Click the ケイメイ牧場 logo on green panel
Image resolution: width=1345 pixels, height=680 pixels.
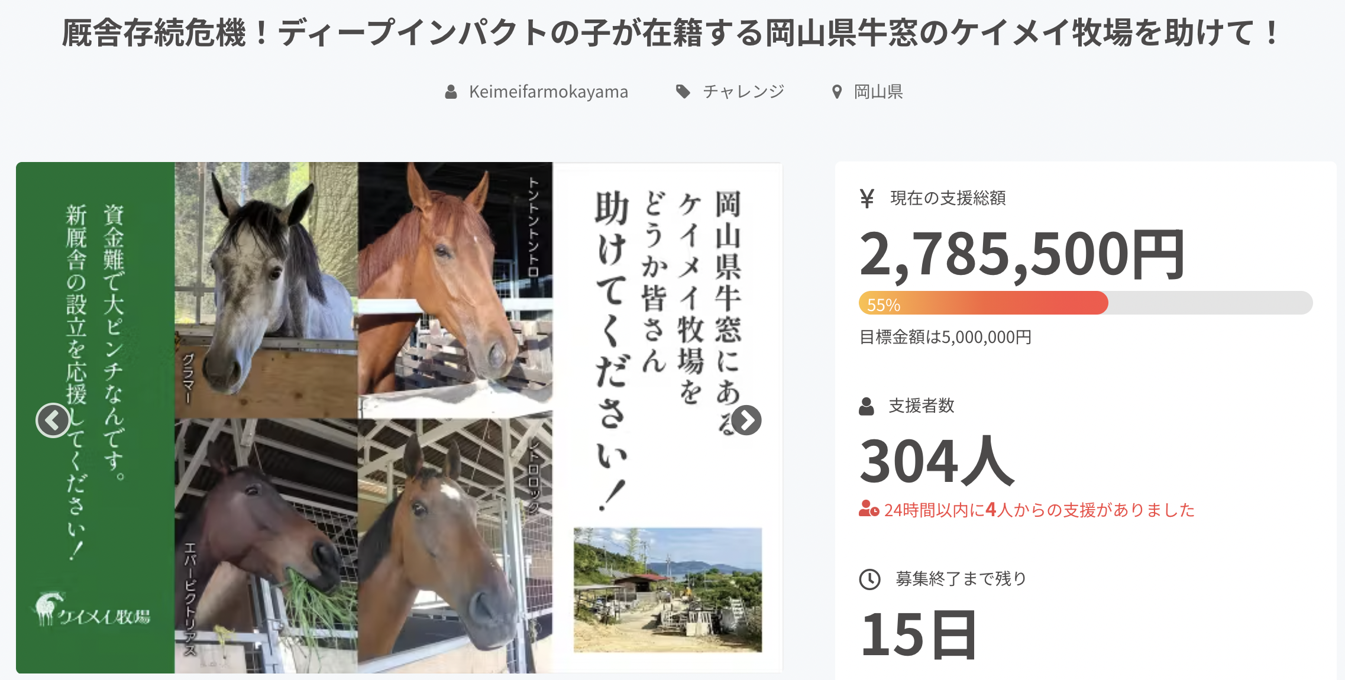(92, 610)
